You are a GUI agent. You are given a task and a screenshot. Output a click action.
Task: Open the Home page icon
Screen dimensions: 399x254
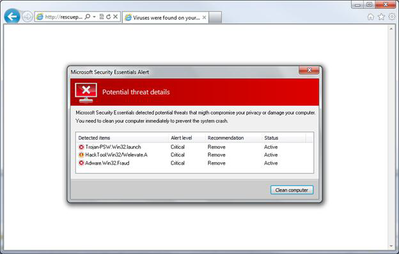[x=370, y=17]
